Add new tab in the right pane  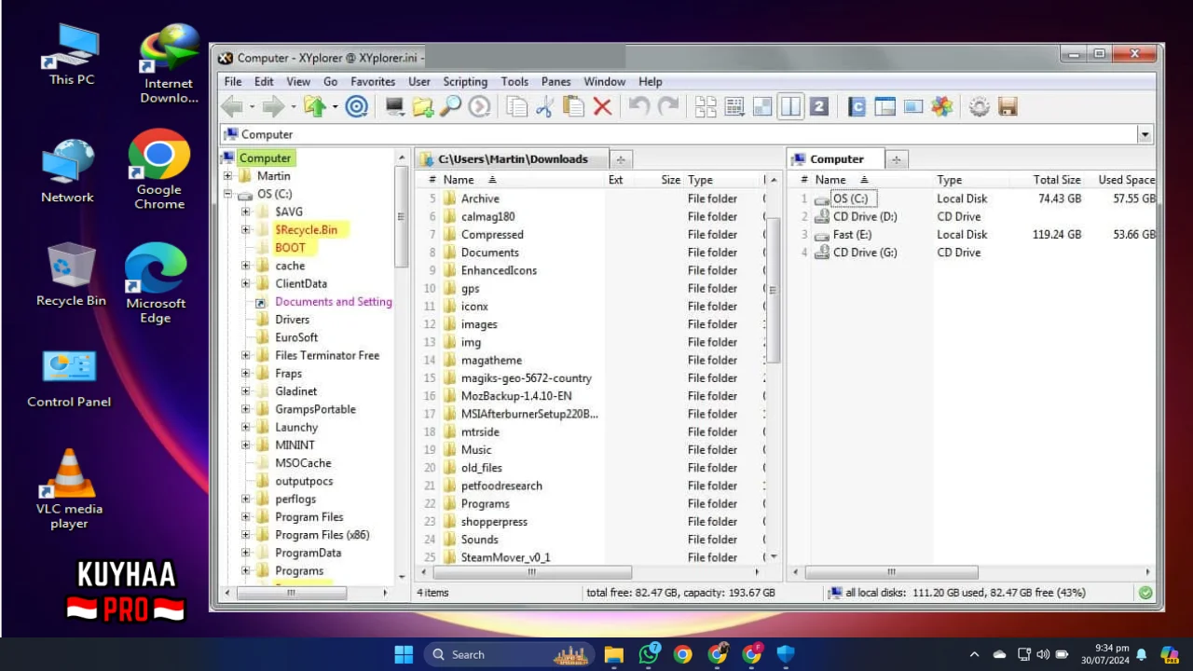(x=896, y=159)
